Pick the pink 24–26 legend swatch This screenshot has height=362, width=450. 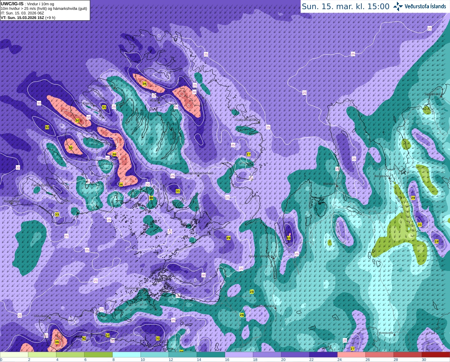tap(352, 355)
